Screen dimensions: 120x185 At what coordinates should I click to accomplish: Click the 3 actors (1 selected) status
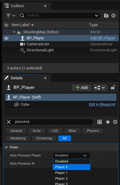pos(24,68)
